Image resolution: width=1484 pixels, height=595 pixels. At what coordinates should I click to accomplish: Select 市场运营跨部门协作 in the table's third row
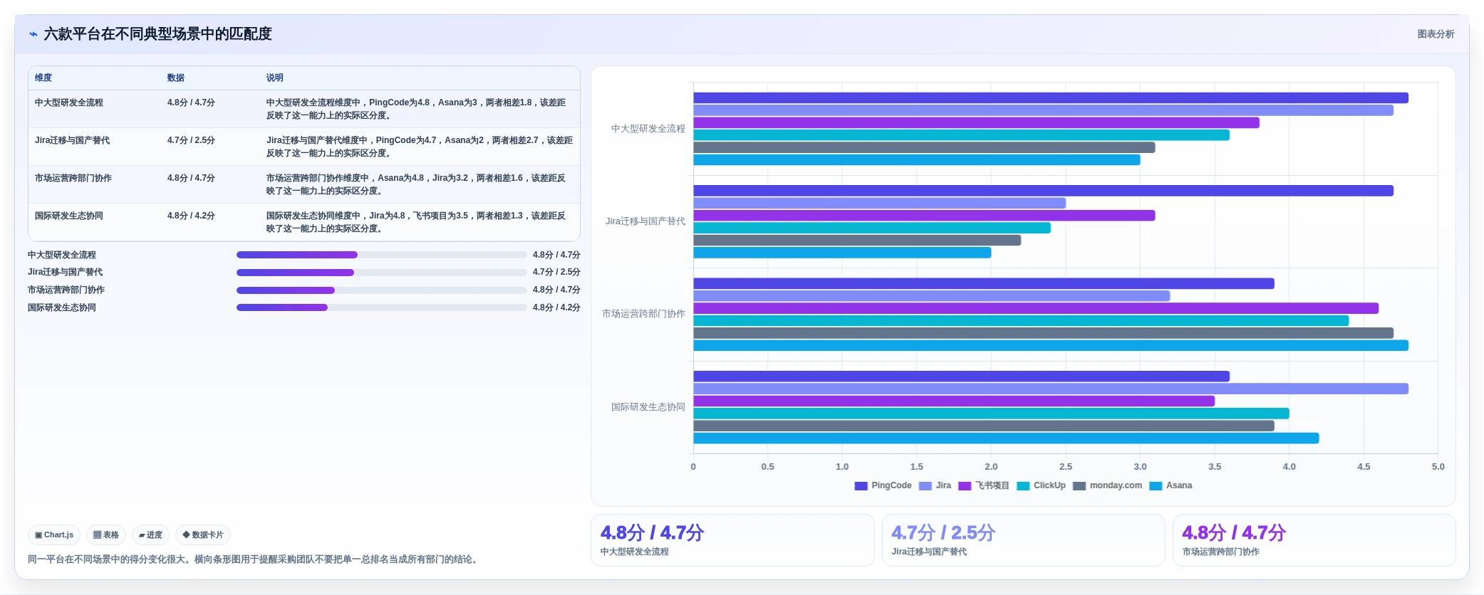click(73, 178)
